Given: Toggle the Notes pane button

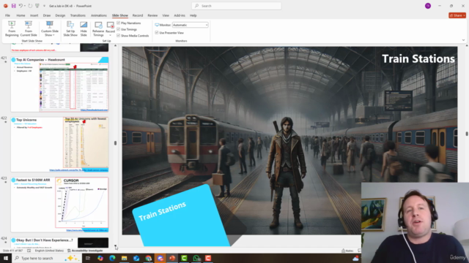Looking at the screenshot, I should (x=347, y=251).
